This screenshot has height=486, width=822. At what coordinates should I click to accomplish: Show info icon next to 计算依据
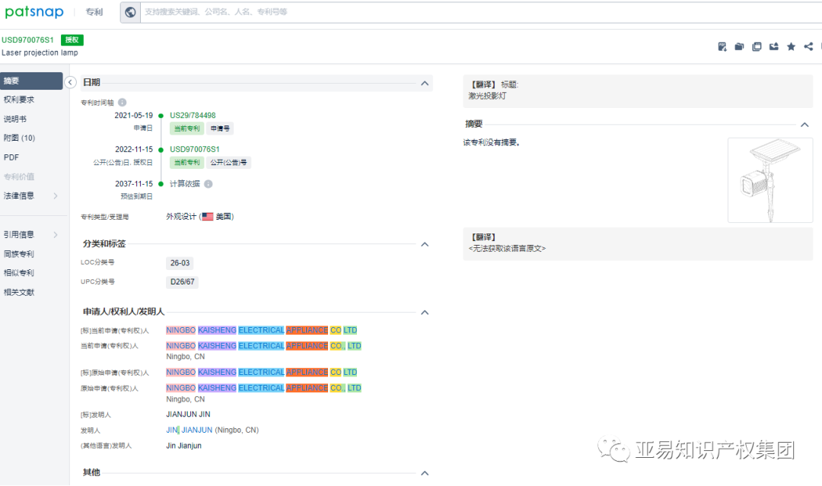coord(208,184)
